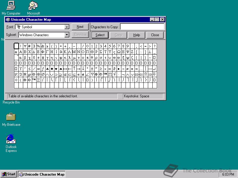Image resolution: width=238 pixels, height=178 pixels.
Task: Select the lozenge ◊ character
Action: pos(16,80)
